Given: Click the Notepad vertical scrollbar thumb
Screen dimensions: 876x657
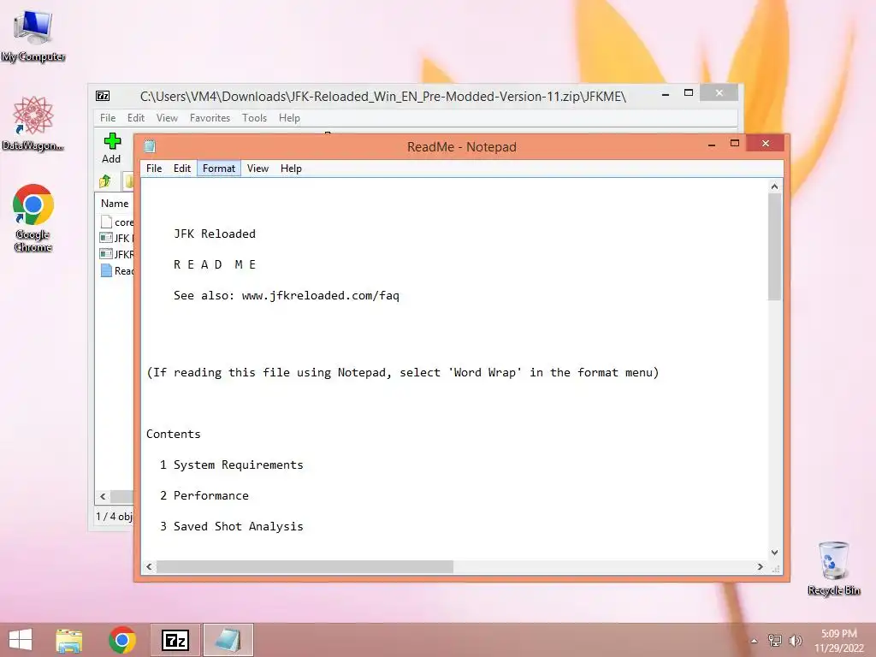Looking at the screenshot, I should click(x=774, y=247).
